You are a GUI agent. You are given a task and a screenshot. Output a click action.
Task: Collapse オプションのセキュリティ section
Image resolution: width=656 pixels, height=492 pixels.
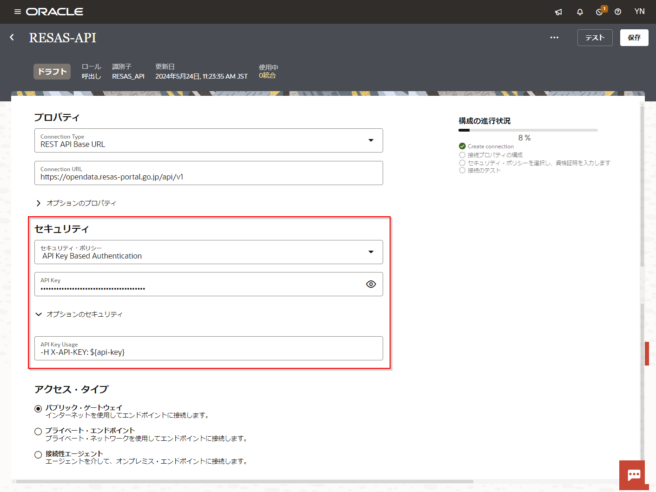(x=39, y=314)
